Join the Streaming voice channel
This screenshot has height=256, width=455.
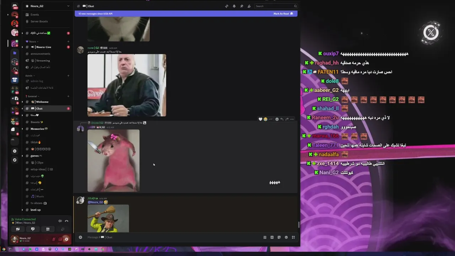[x=47, y=60]
